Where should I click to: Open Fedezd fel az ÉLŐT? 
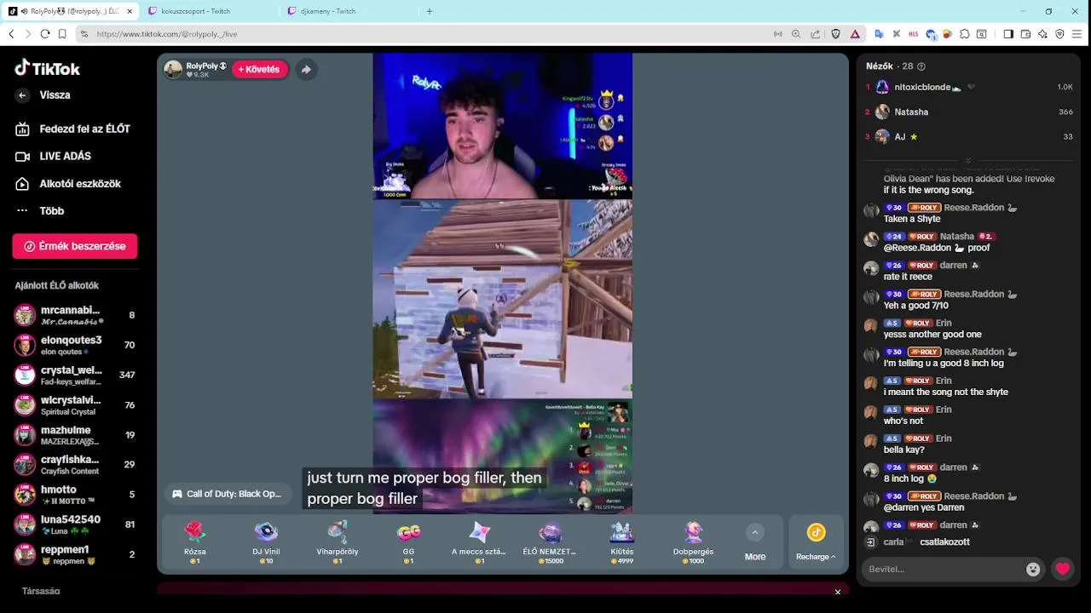[75, 129]
